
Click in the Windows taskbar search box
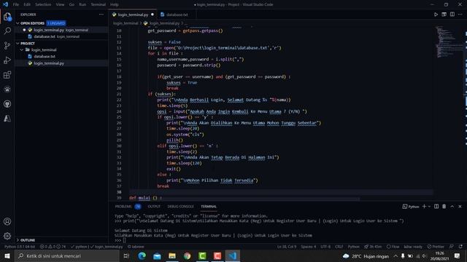(67, 255)
